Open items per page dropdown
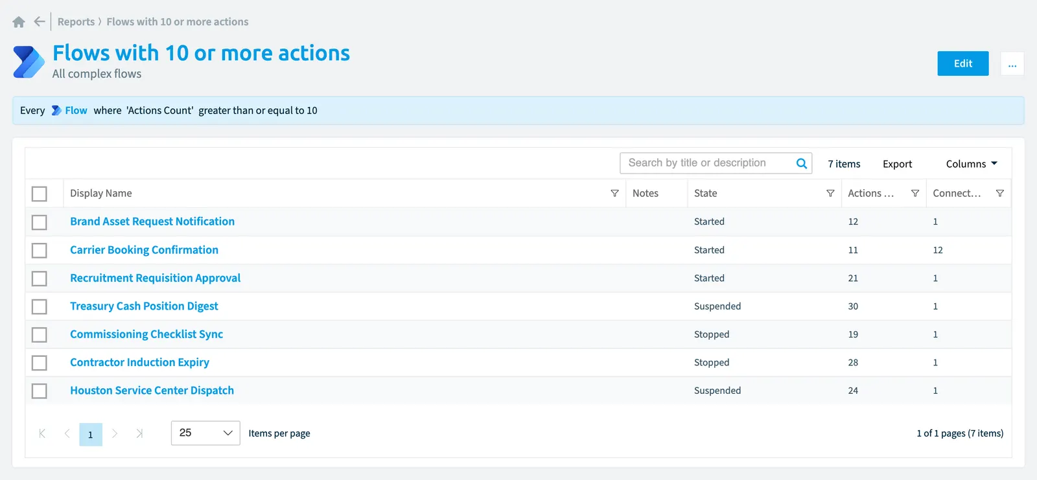This screenshot has width=1037, height=480. 205,433
